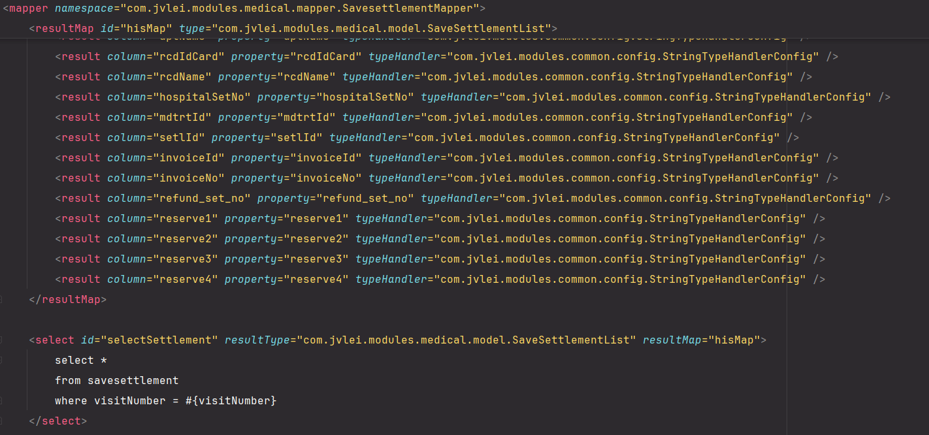Click typeHandler class on the mdtrtId line
The image size is (929, 435).
607,118
